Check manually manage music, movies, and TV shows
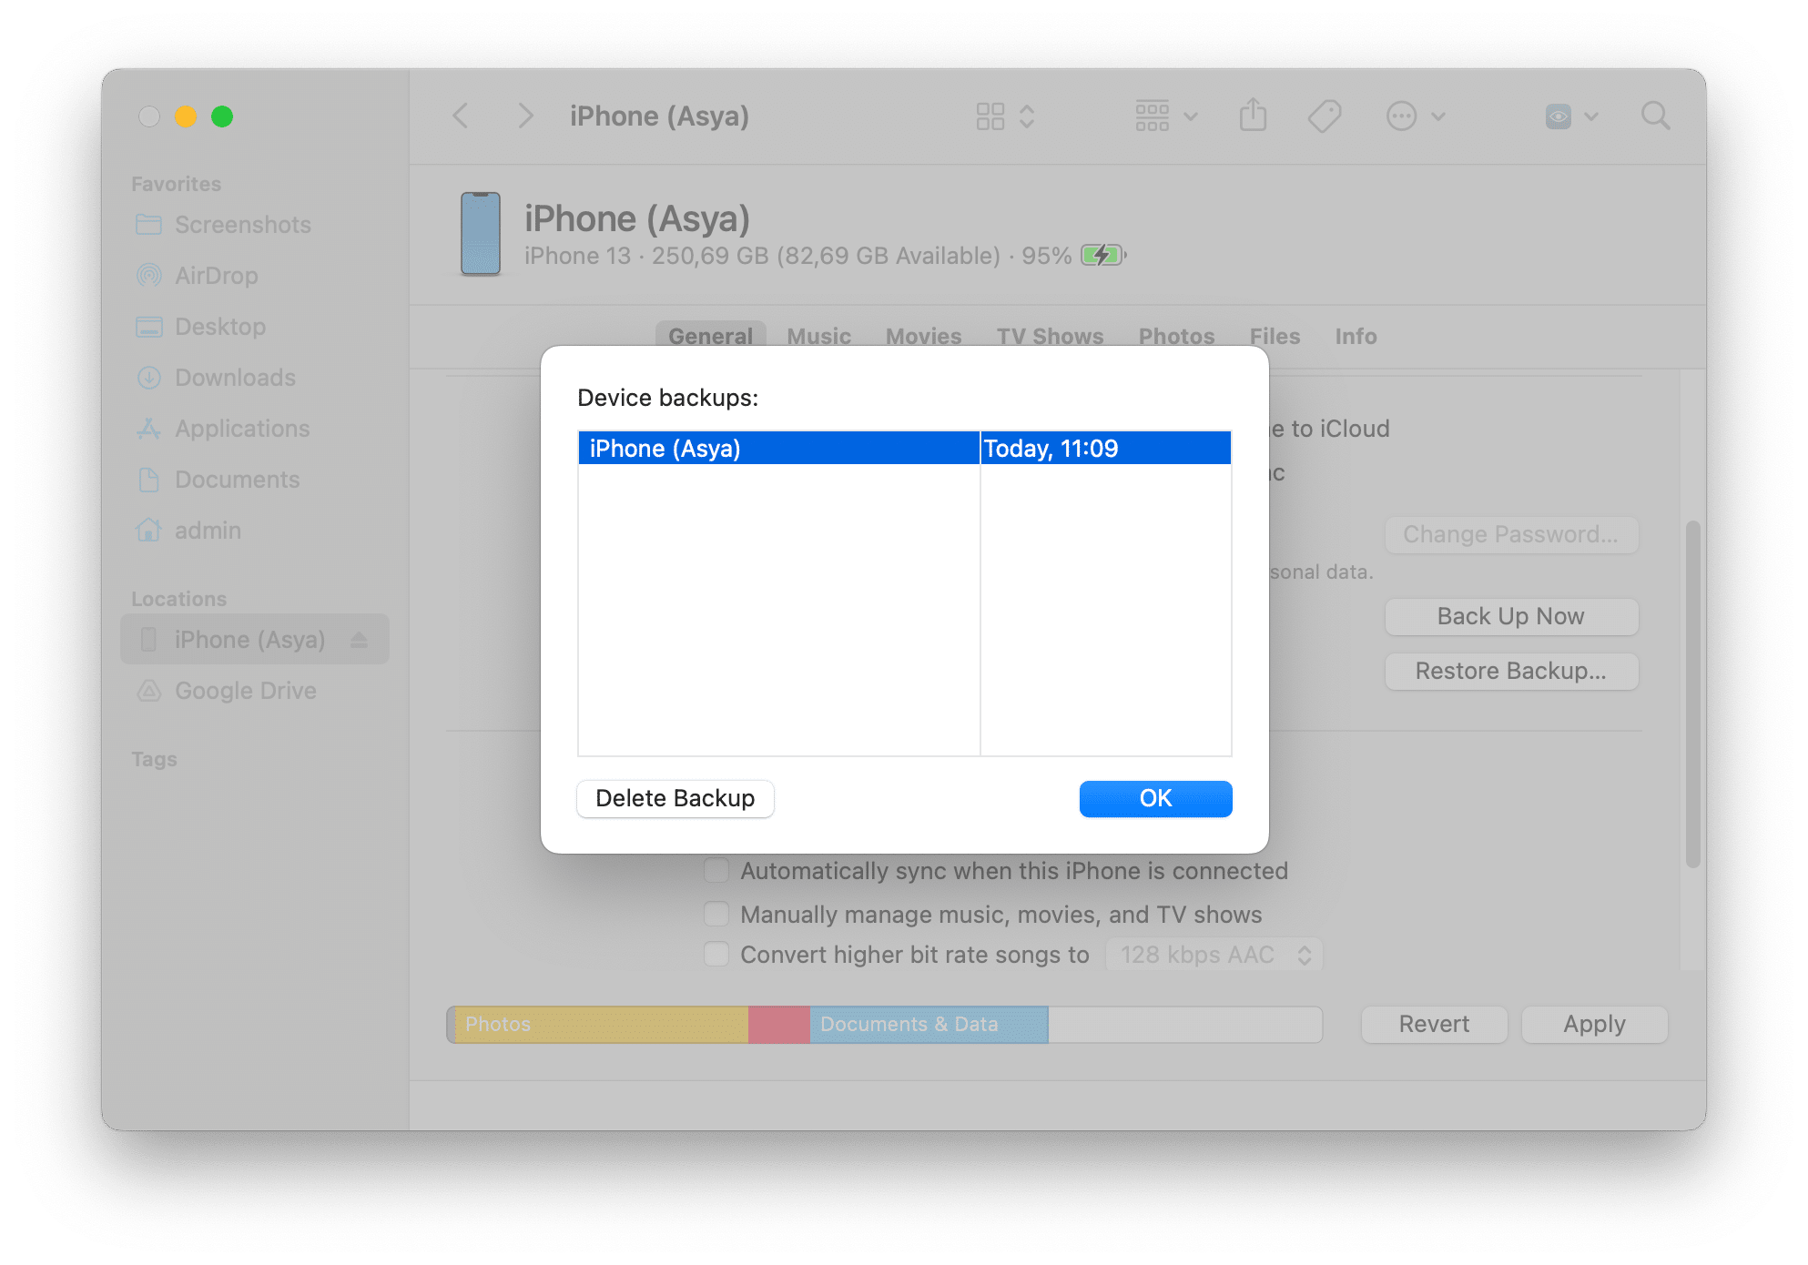The width and height of the screenshot is (1808, 1265). 716,914
